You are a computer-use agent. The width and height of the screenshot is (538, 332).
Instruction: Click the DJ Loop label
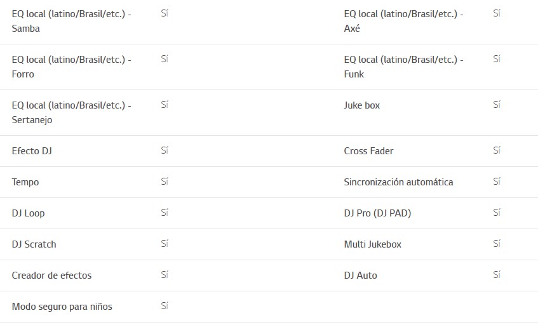(x=29, y=213)
